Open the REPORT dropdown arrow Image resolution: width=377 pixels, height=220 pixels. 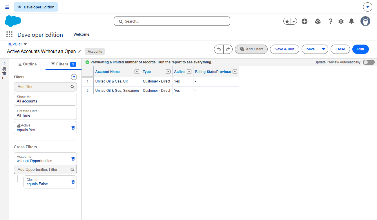[x=25, y=44]
